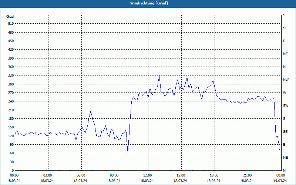
Task: Select the 300 degree axis label
Action: coord(11,84)
